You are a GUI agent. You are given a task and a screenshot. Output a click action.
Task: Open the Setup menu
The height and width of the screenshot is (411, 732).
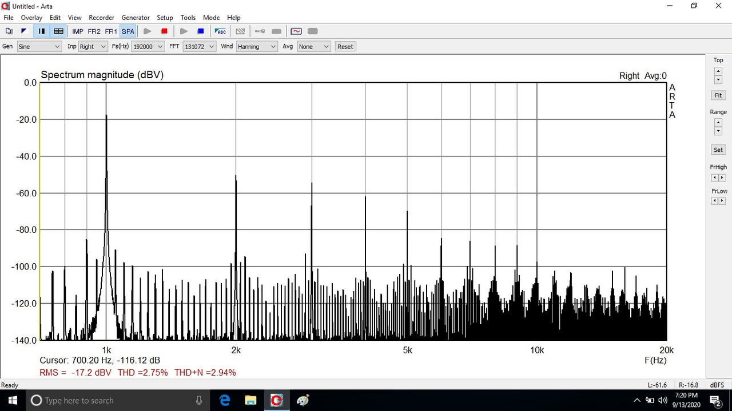[165, 18]
